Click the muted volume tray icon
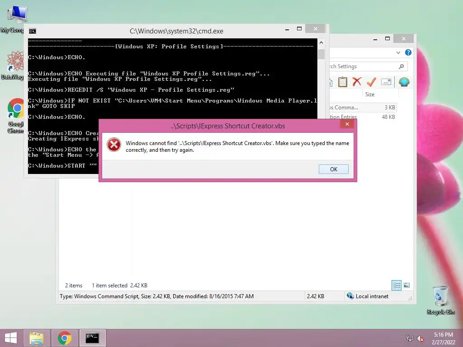 (420, 338)
